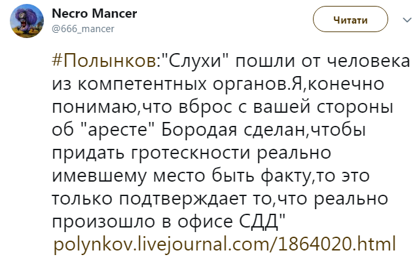Image resolution: width=417 pixels, height=259 pixels.
Task: Open the #Полынков hashtag
Action: (105, 61)
